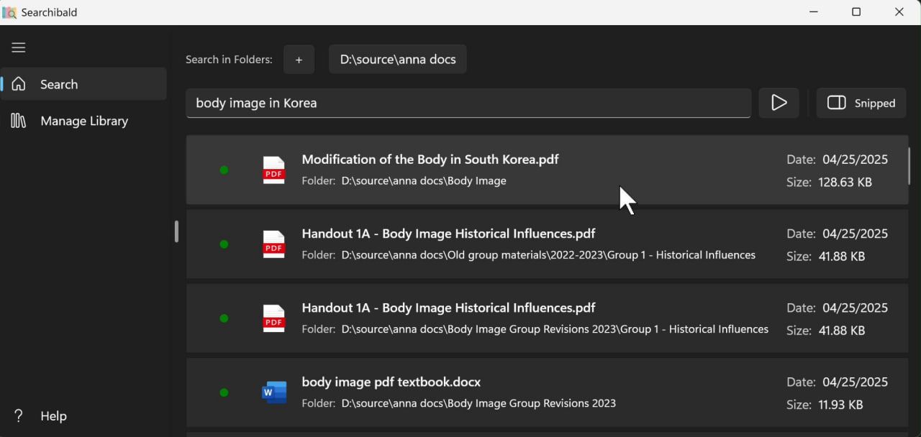Click the D:\source\anna docs folder chip

click(x=398, y=59)
